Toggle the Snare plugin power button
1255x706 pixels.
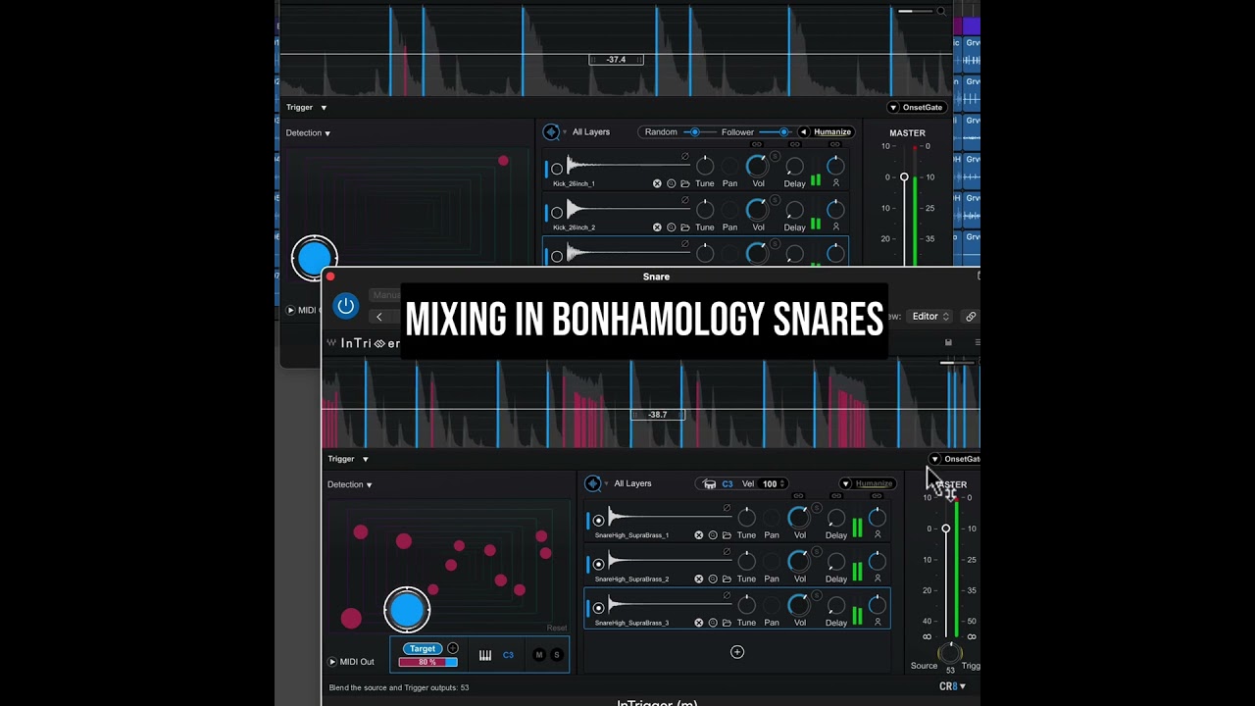click(x=345, y=306)
